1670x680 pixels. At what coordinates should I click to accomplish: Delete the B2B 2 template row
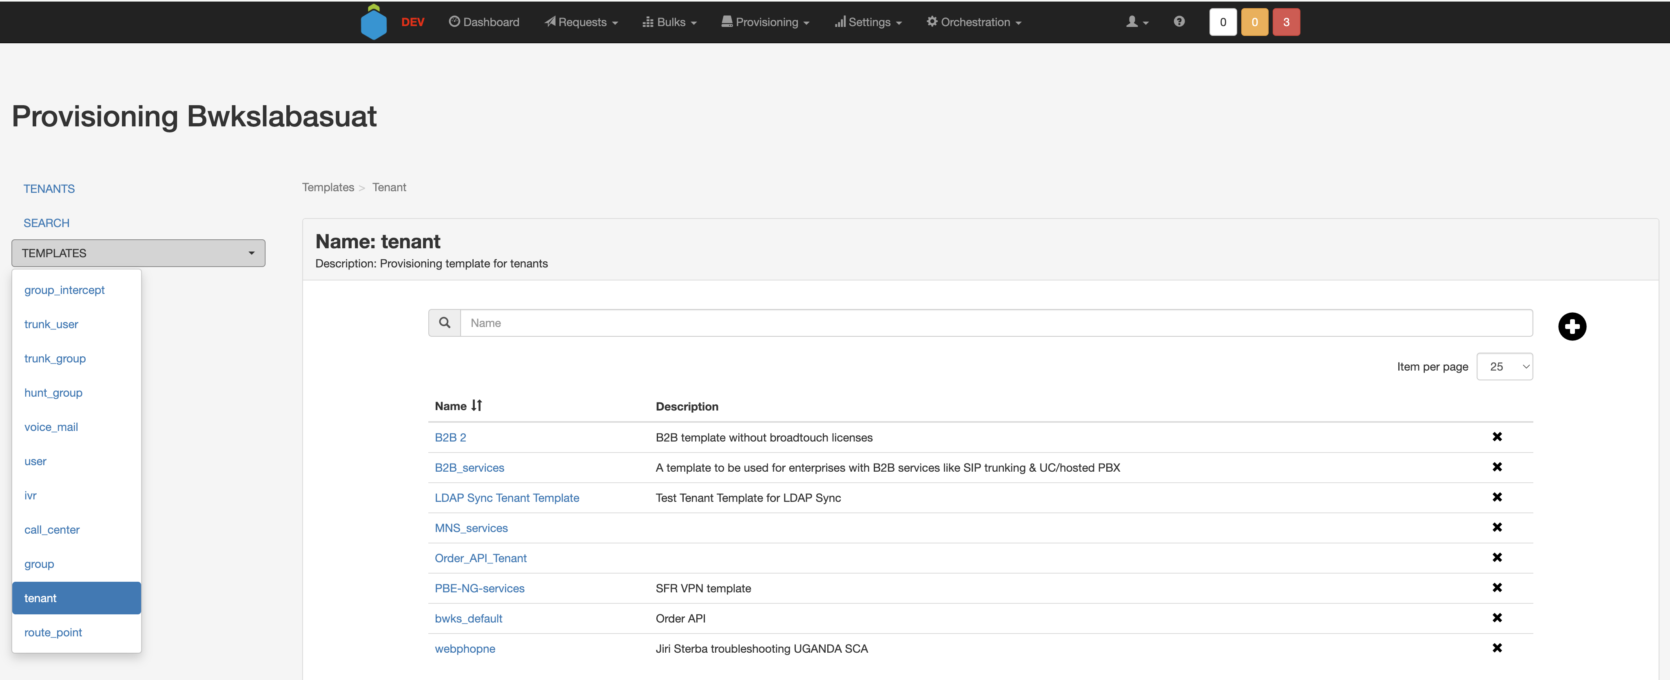click(x=1497, y=437)
